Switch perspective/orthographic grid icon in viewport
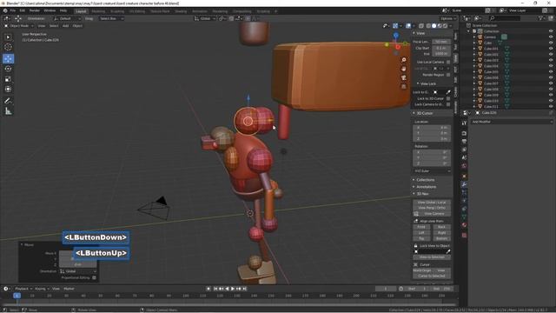This screenshot has width=556, height=313. [x=403, y=87]
